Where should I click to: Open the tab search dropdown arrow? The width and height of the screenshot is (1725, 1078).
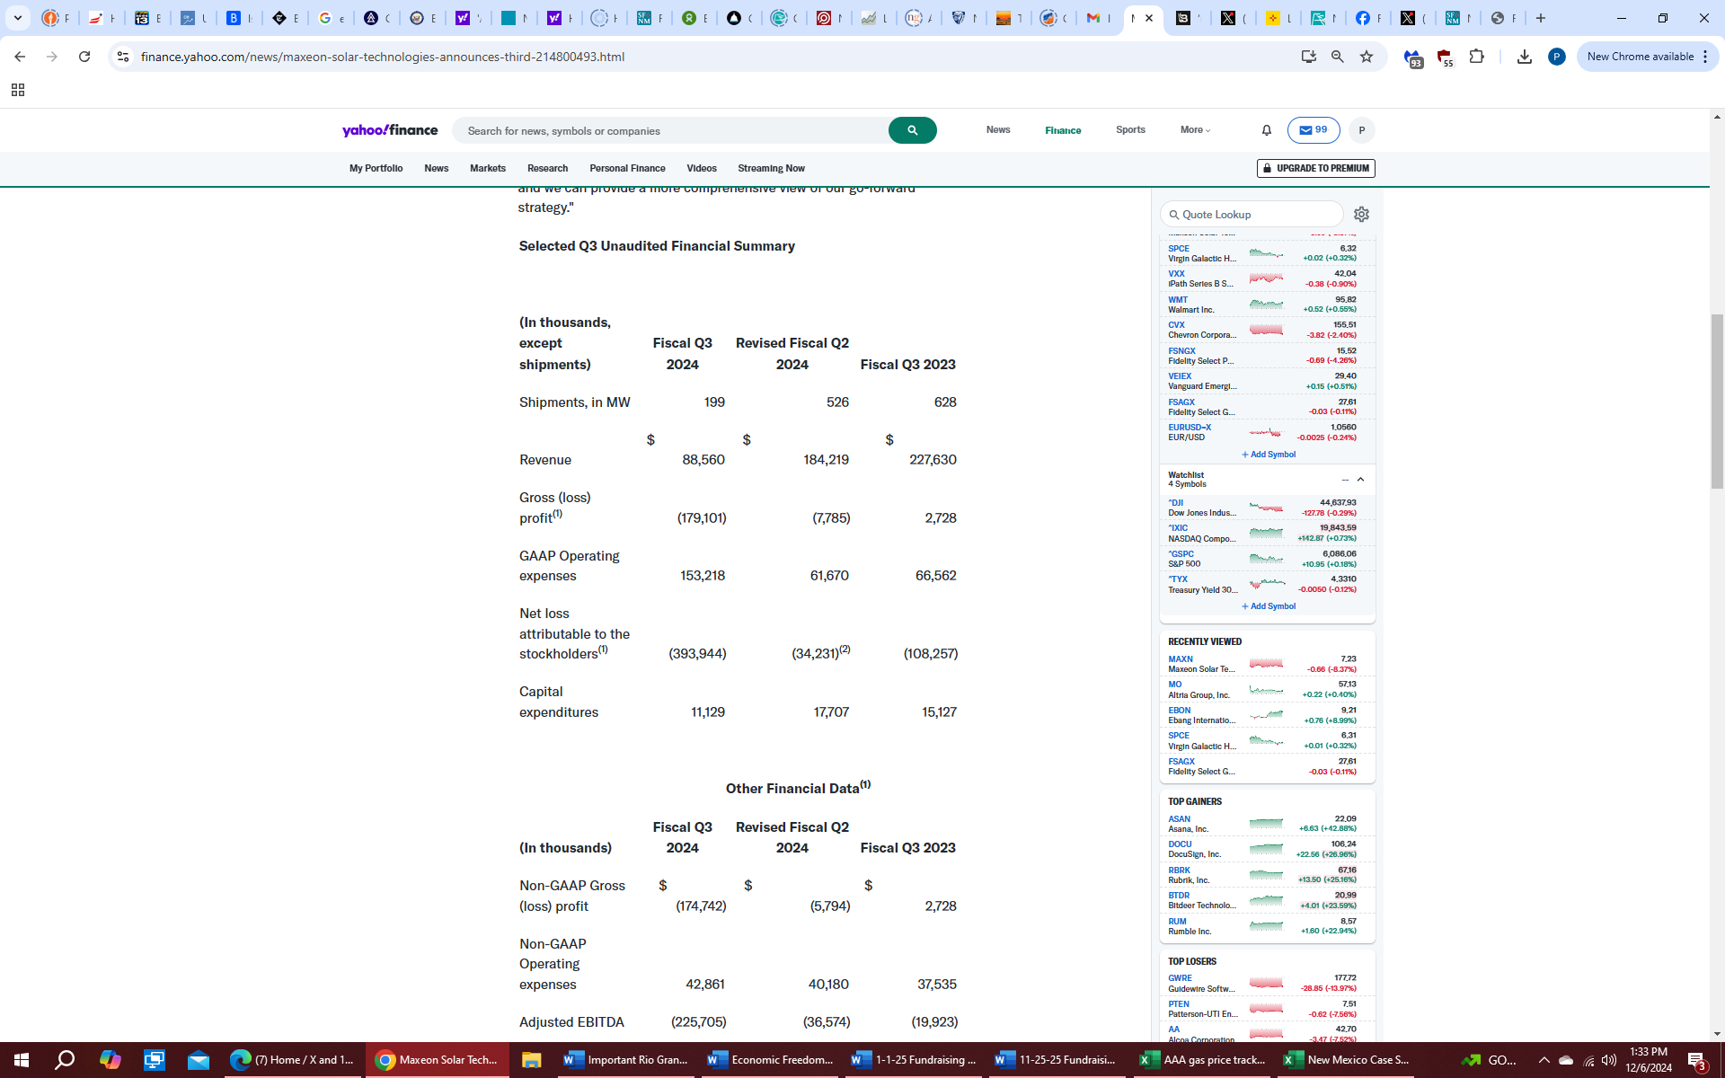[17, 18]
